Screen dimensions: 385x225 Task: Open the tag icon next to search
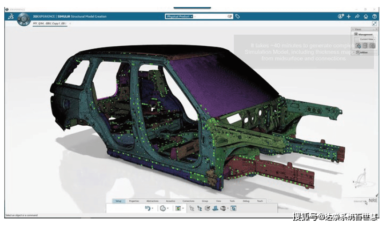tap(238, 16)
